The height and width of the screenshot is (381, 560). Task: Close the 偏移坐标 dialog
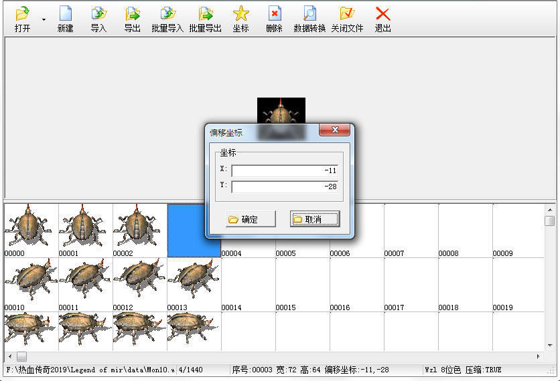334,130
